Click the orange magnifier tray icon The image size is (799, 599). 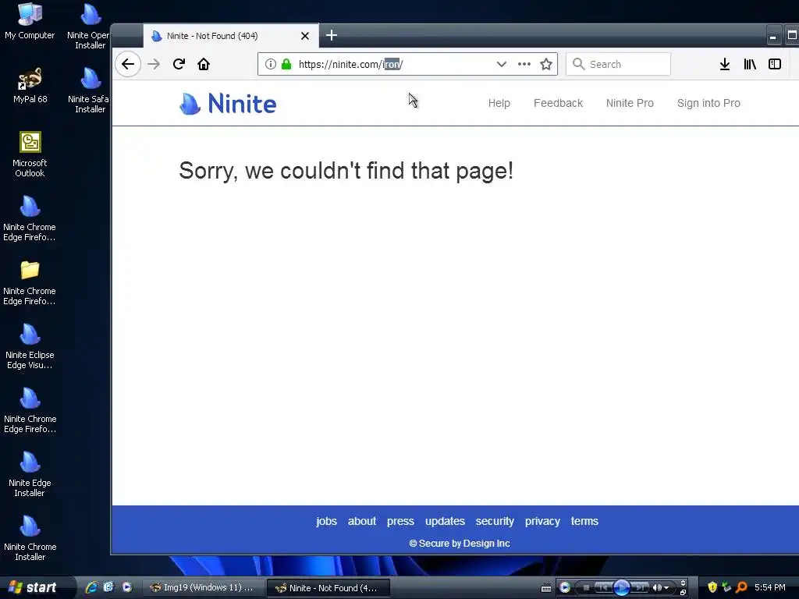point(741,587)
